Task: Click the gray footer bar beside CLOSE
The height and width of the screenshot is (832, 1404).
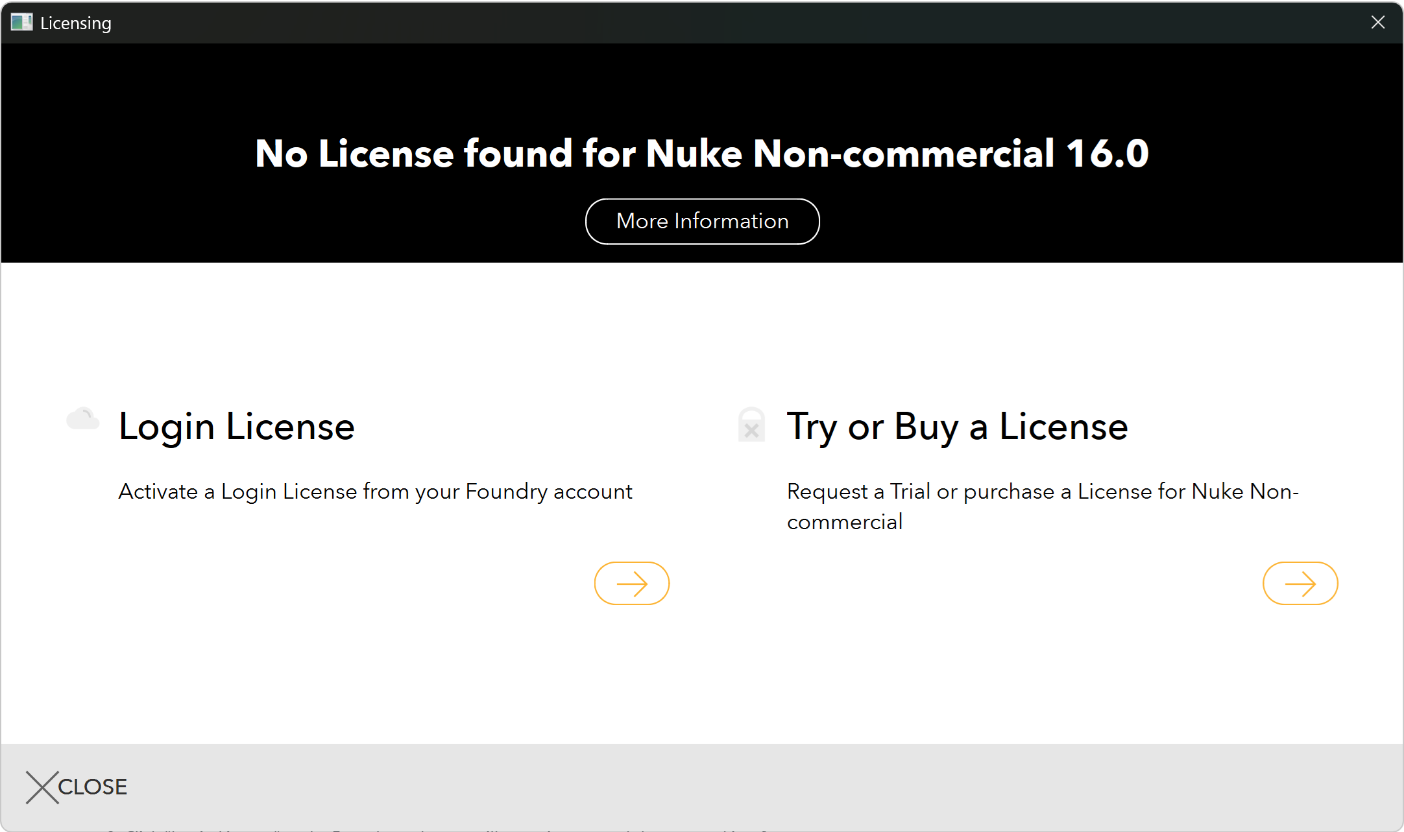Action: [x=766, y=787]
